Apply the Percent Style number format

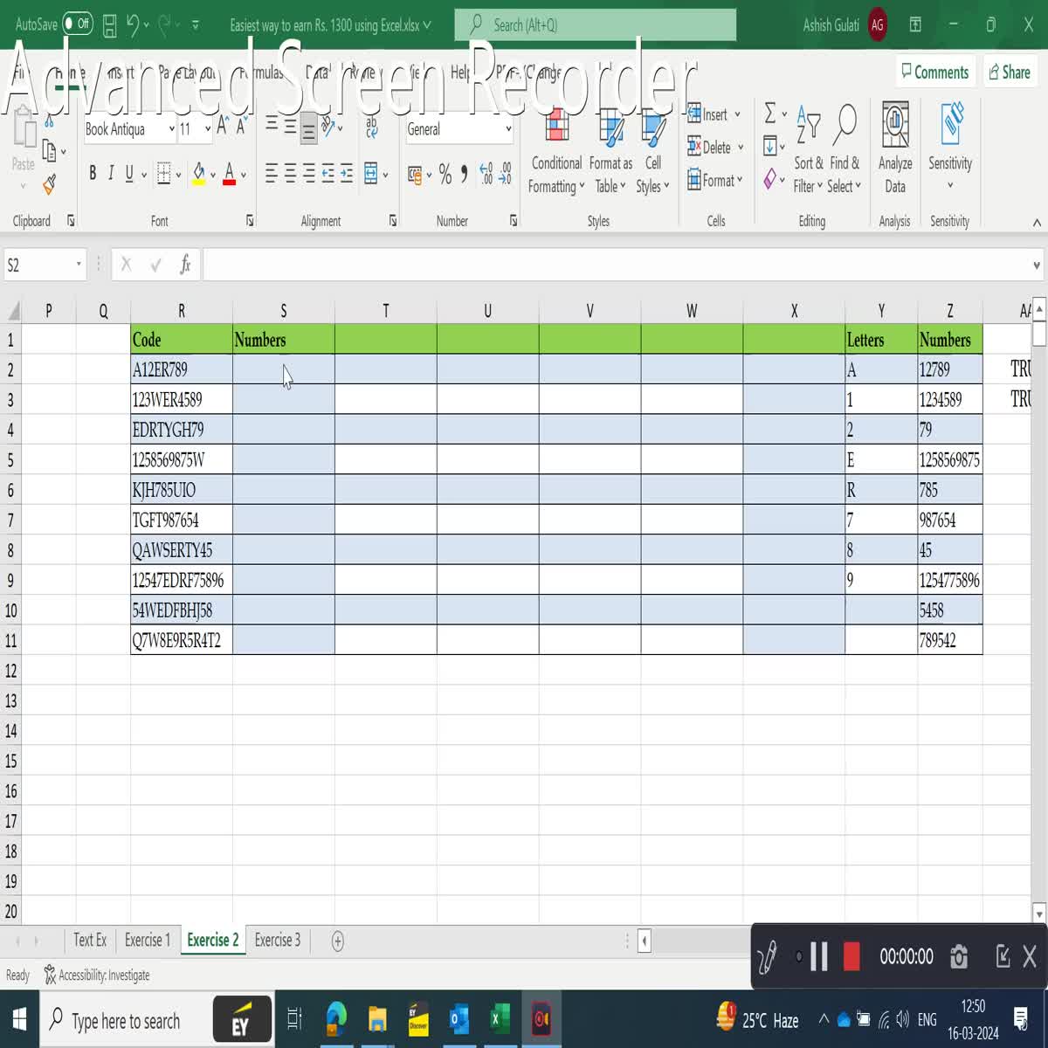tap(445, 174)
